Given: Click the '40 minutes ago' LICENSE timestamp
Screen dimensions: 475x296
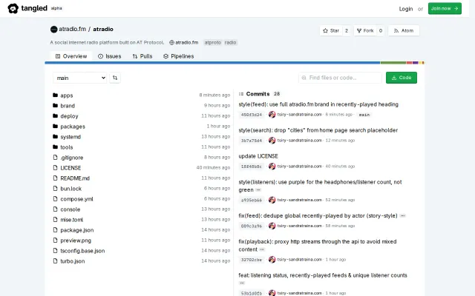Looking at the screenshot, I should point(213,168).
